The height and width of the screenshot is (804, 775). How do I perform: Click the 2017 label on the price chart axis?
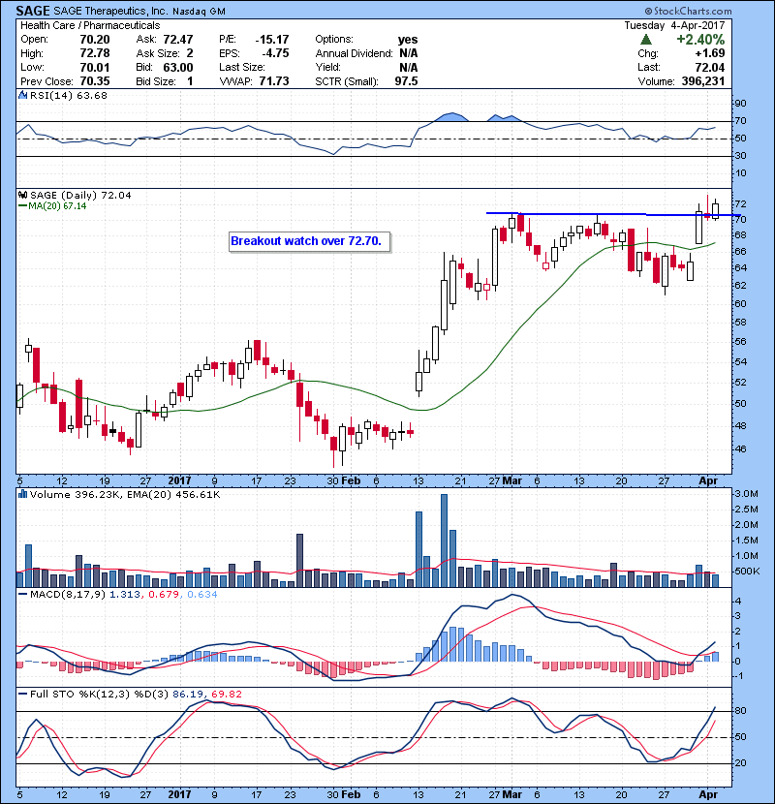pyautogui.click(x=179, y=481)
